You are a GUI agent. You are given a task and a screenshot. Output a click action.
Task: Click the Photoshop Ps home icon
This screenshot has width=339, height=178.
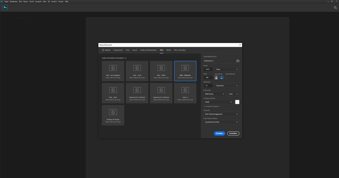click(5, 8)
